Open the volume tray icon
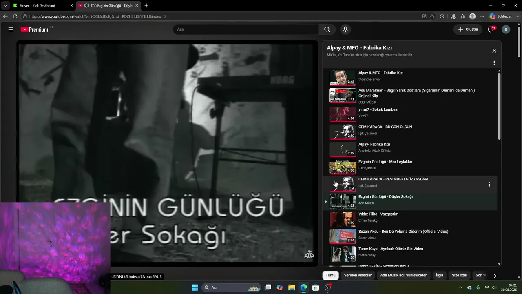This screenshot has height=294, width=522. pyautogui.click(x=494, y=287)
